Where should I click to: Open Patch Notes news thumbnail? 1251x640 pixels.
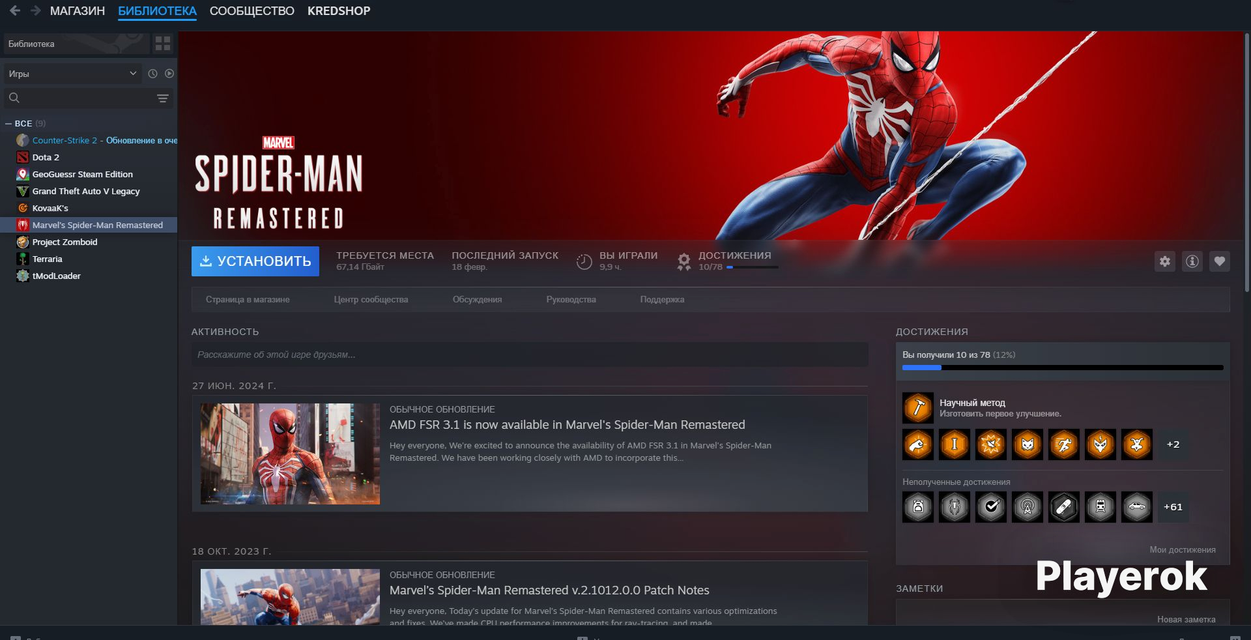(290, 597)
